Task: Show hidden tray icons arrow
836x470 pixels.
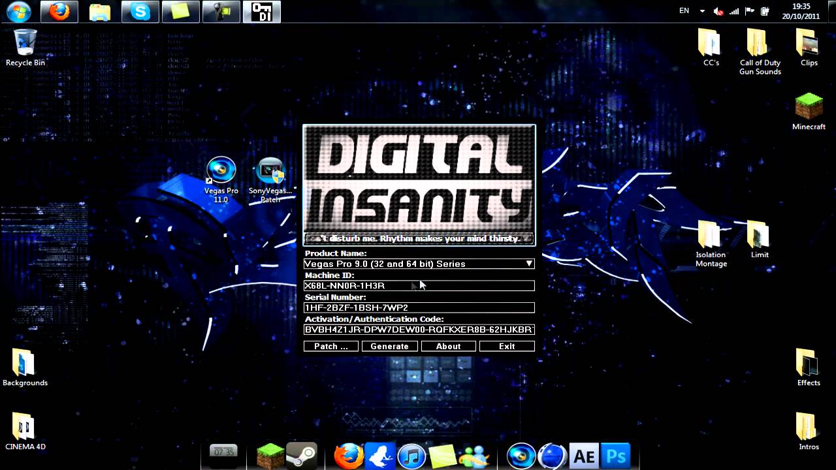Action: click(702, 11)
